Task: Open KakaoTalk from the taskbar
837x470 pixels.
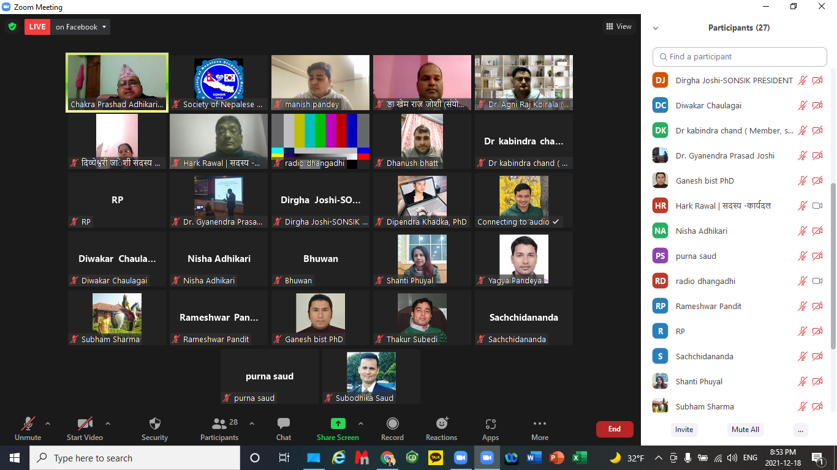Action: 436,458
